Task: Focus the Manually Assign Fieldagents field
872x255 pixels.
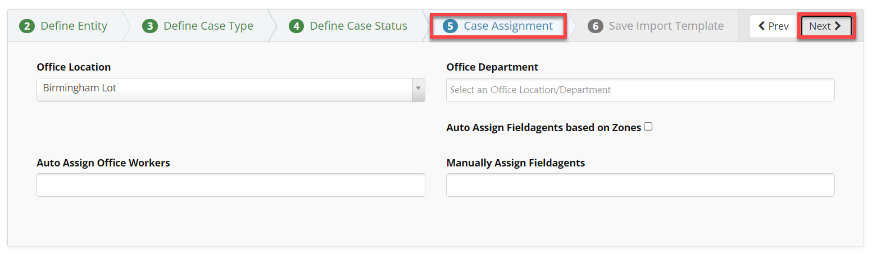Action: tap(640, 185)
